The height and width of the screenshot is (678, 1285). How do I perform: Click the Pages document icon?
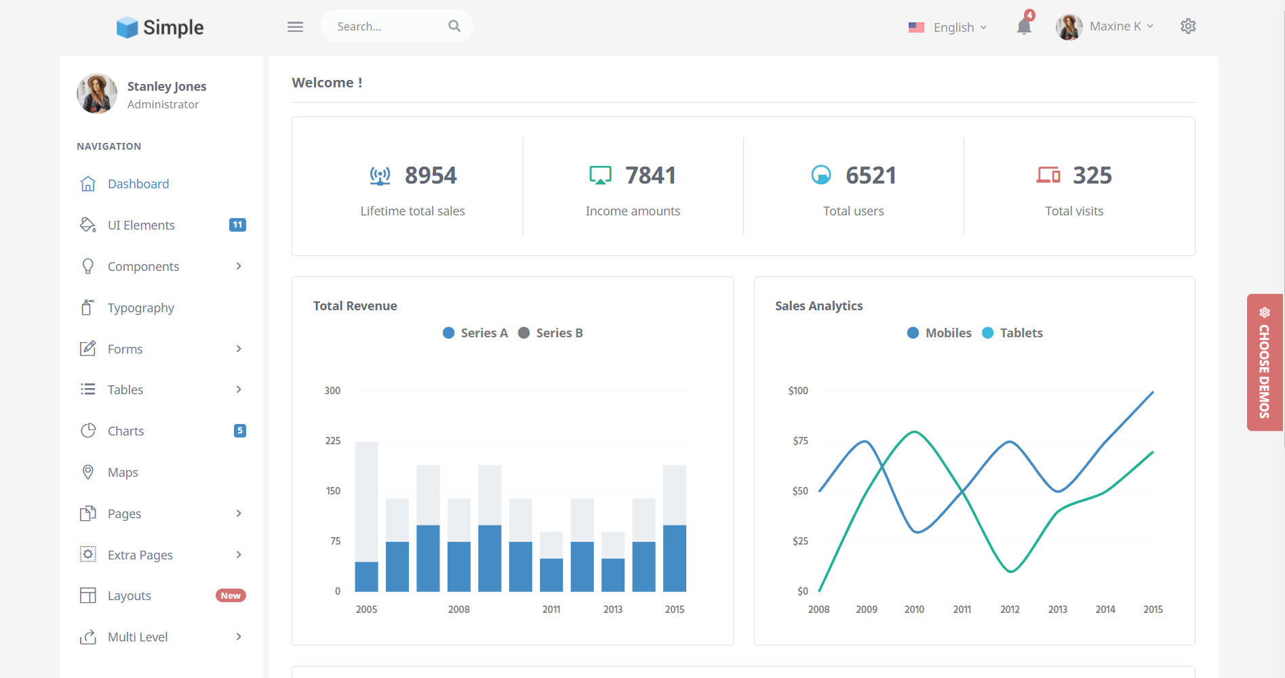click(x=88, y=513)
